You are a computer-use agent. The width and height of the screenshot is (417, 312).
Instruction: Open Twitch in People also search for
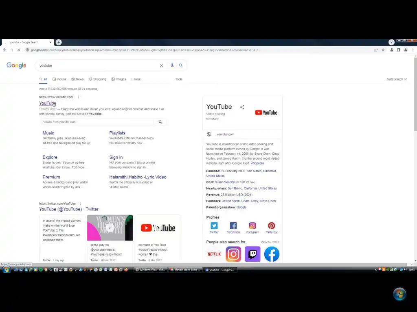(252, 254)
